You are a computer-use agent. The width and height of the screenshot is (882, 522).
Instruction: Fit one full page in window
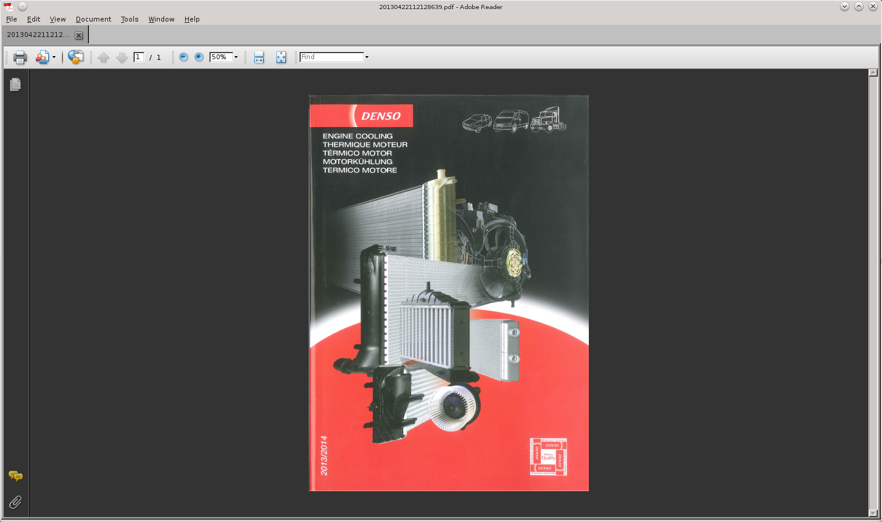(x=281, y=57)
